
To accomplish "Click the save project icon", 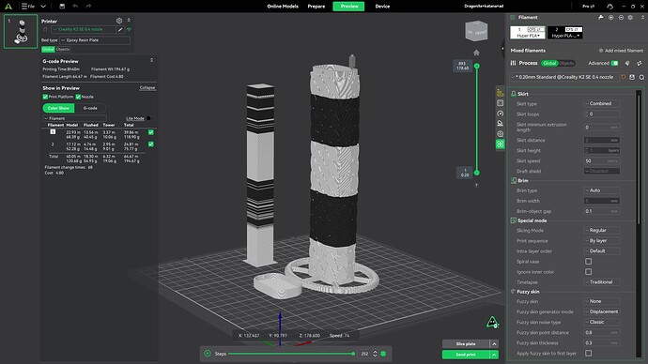I will (x=62, y=7).
